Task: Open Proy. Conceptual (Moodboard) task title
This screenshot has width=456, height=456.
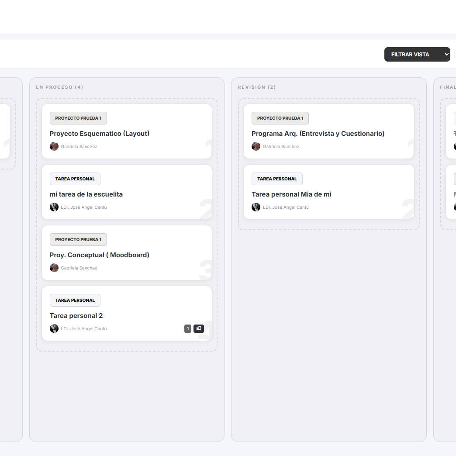Action: (100, 255)
